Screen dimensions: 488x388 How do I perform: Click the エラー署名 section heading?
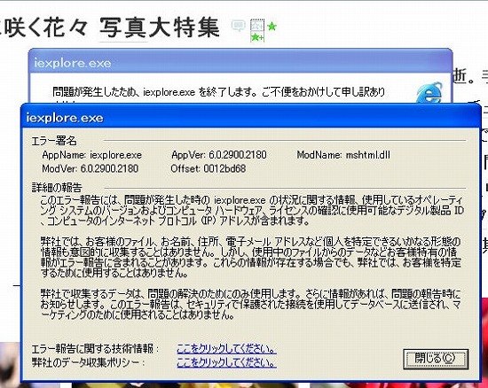pos(54,141)
